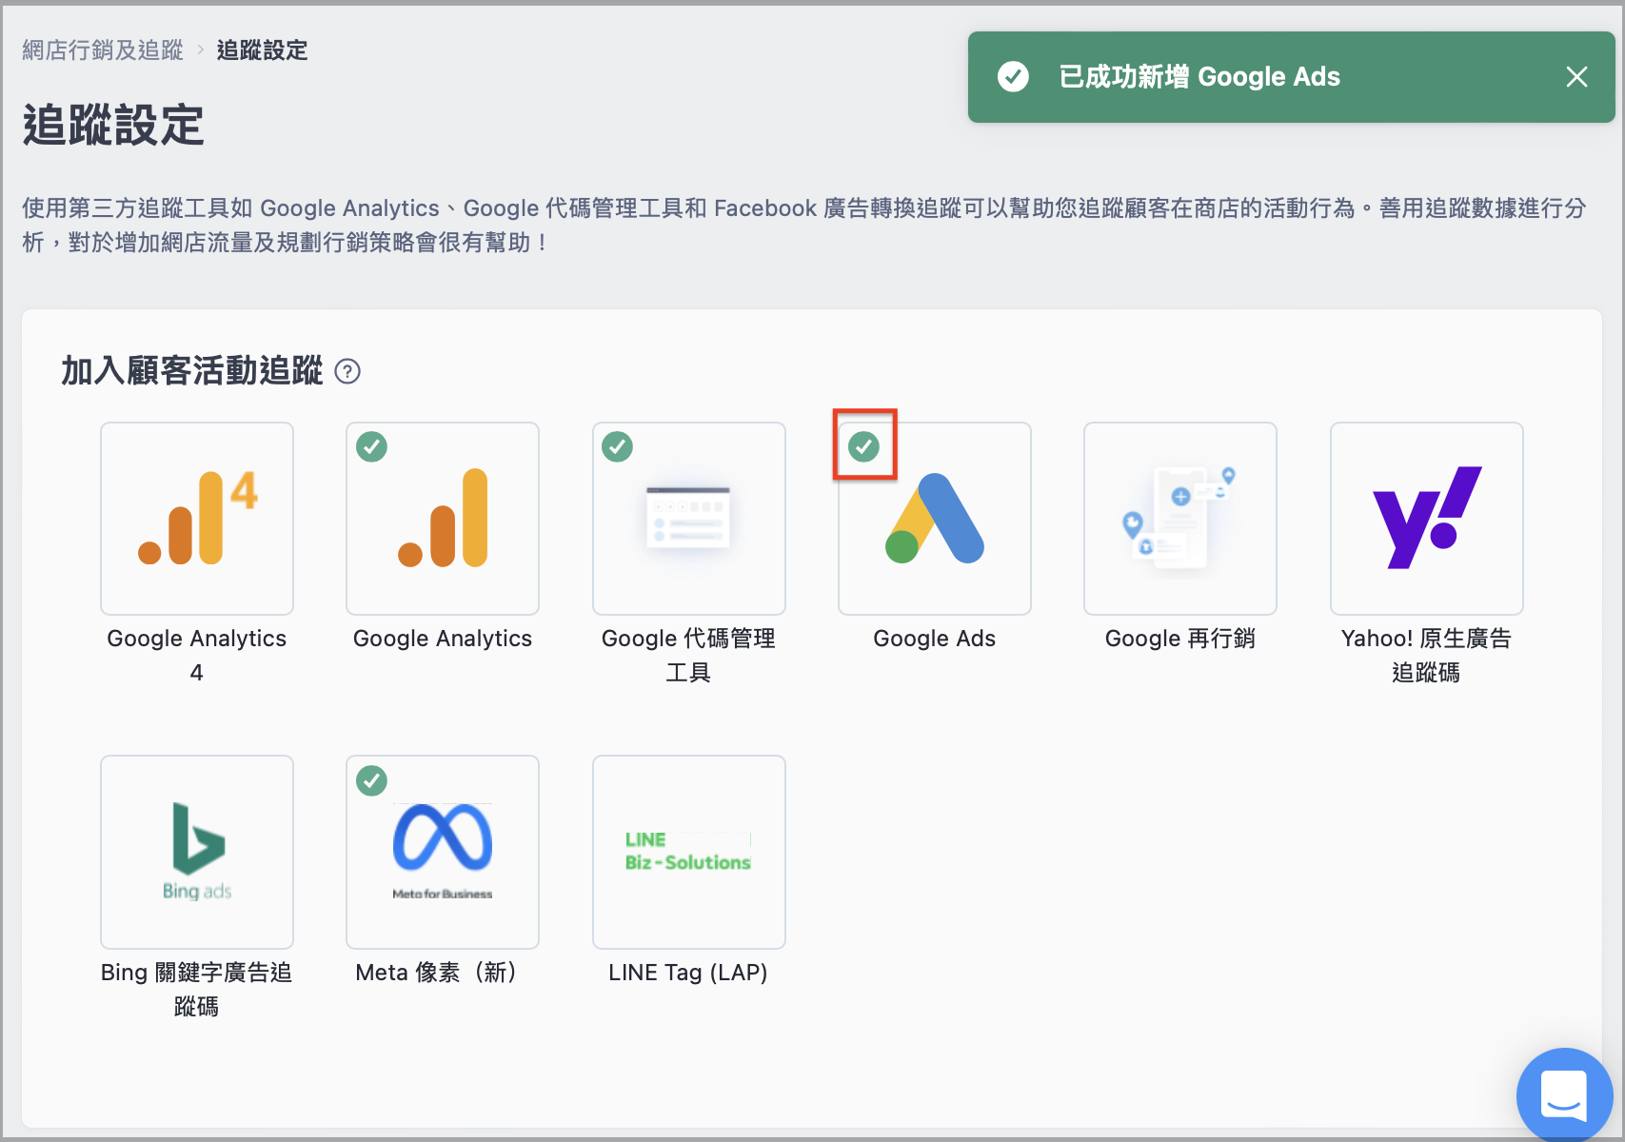Image resolution: width=1625 pixels, height=1142 pixels.
Task: Click the green checkmark on Google 代碼管理工具 card
Action: pyautogui.click(x=618, y=446)
